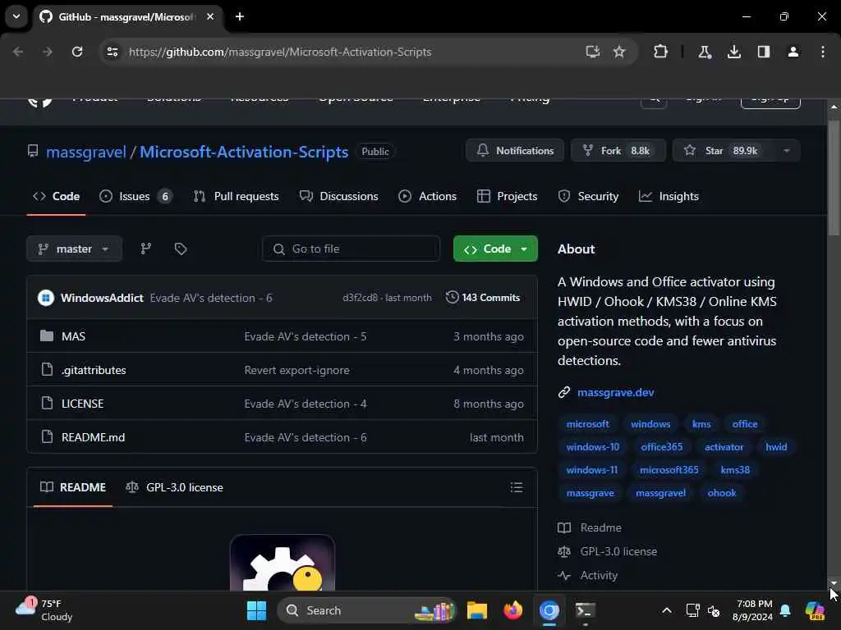
Task: Open a new browser tab
Action: pyautogui.click(x=240, y=16)
